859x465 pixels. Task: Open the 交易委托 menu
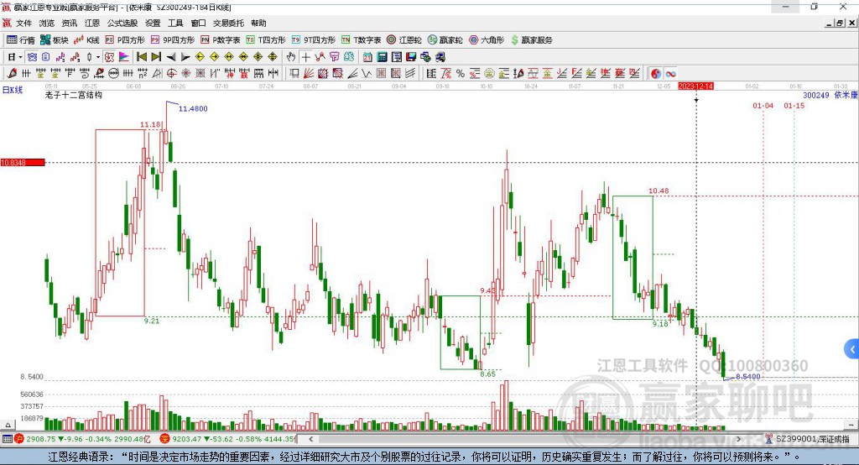pos(228,24)
